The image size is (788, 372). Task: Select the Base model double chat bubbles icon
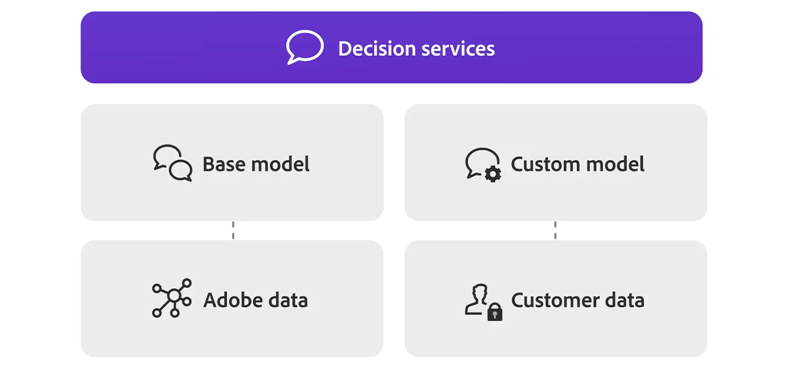tap(172, 163)
